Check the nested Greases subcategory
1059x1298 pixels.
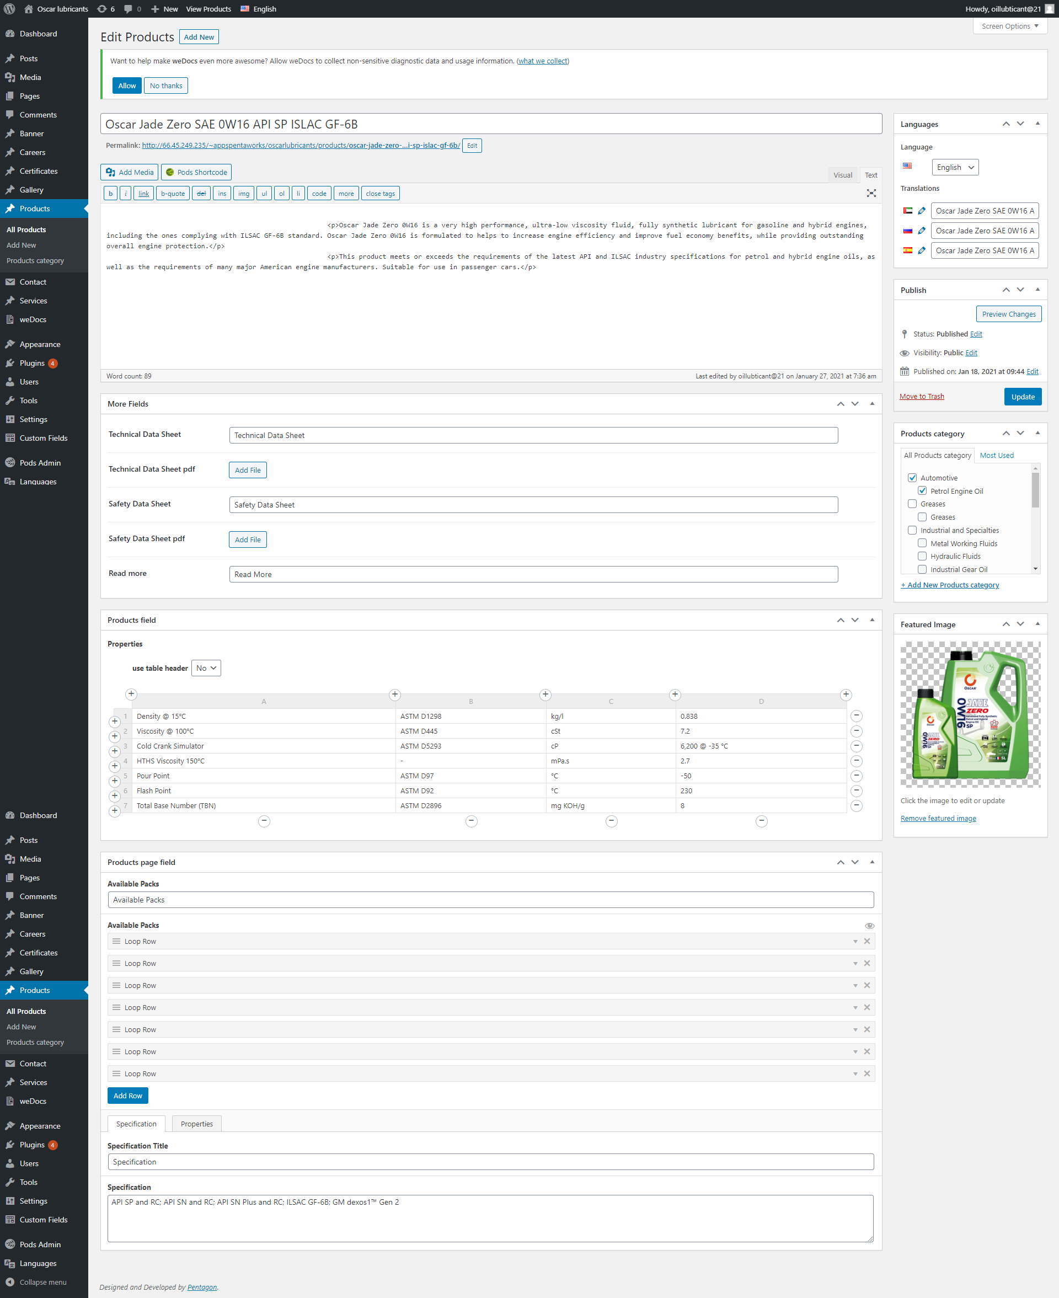tap(922, 517)
